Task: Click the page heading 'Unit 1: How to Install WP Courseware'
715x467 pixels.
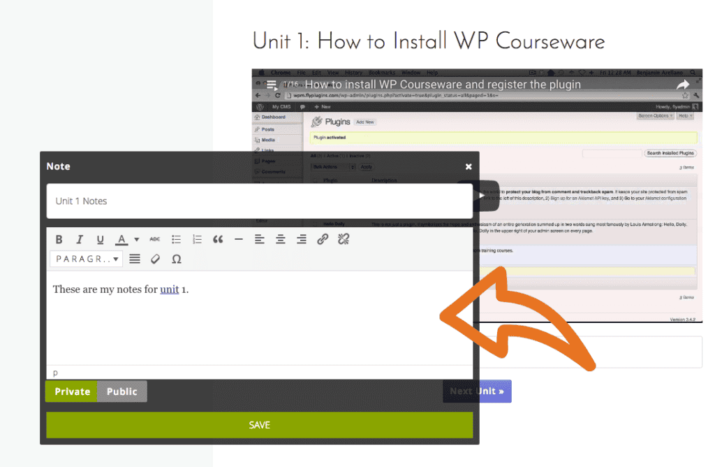Action: (429, 41)
